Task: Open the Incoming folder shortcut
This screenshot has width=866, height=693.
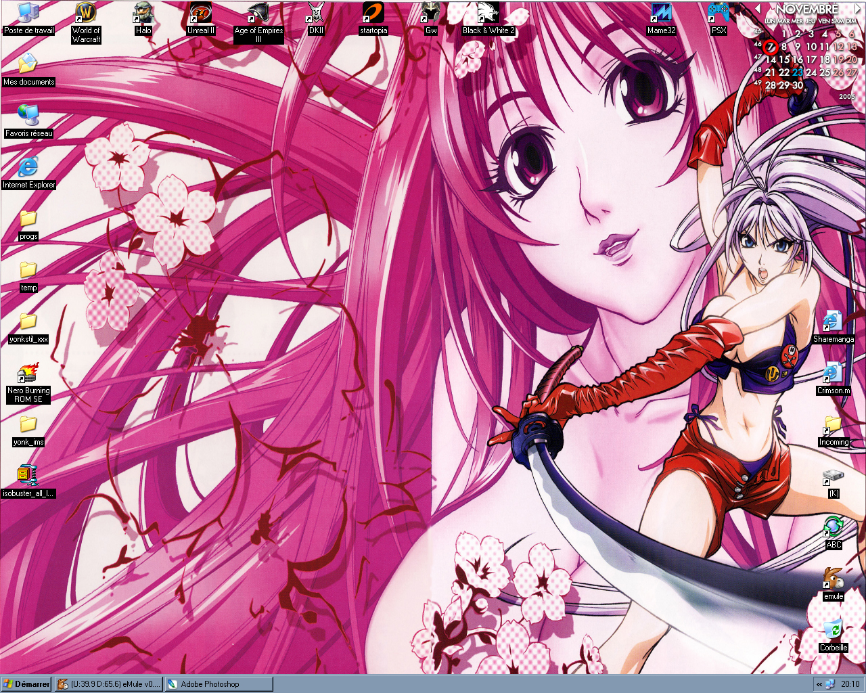Action: pos(834,430)
